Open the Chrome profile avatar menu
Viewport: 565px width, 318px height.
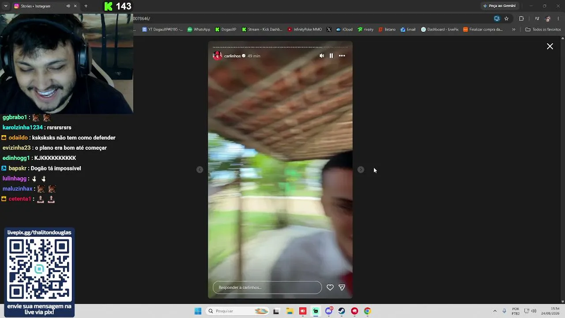tap(548, 19)
